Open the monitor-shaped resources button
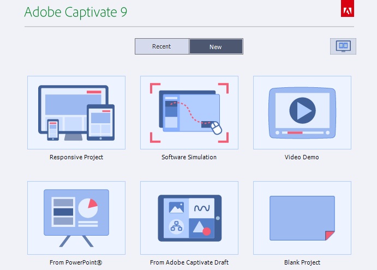 click(x=343, y=46)
